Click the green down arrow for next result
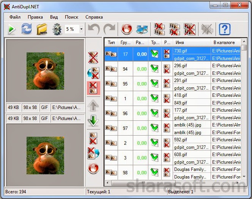This screenshot has height=199, width=252. pyautogui.click(x=93, y=120)
